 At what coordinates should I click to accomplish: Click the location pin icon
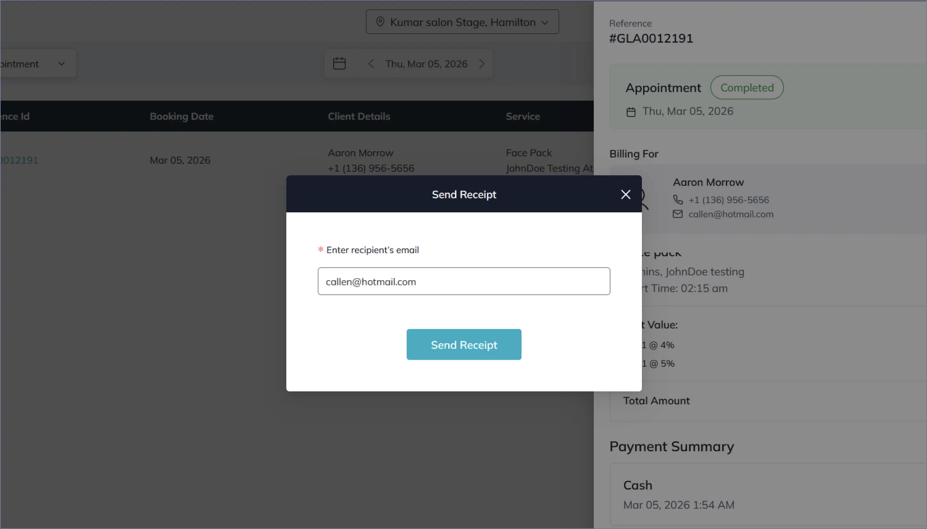click(380, 22)
